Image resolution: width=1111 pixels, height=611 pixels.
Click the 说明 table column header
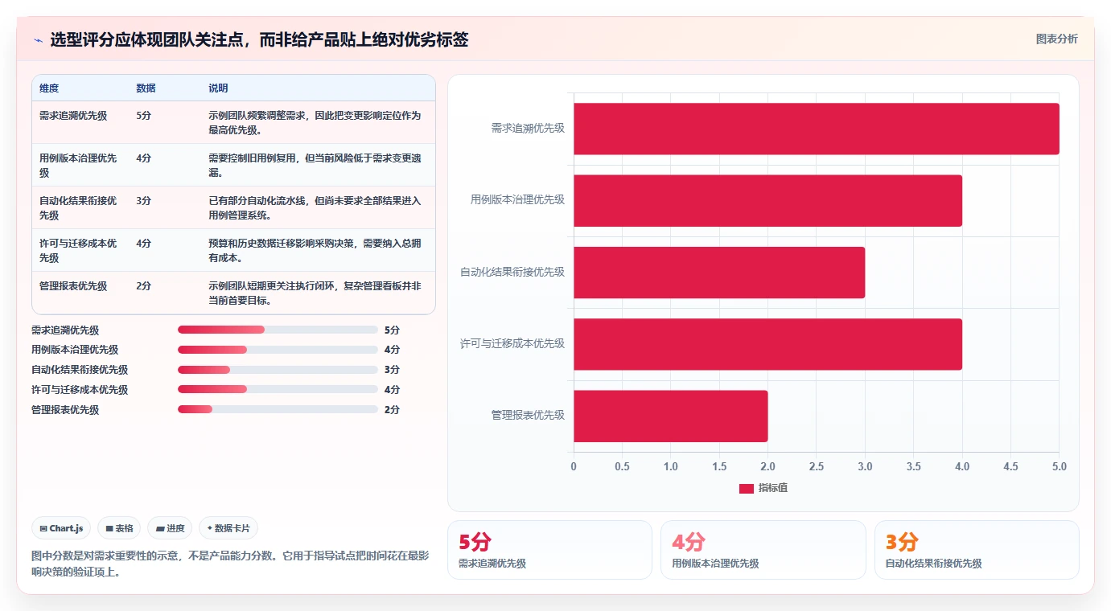(218, 88)
